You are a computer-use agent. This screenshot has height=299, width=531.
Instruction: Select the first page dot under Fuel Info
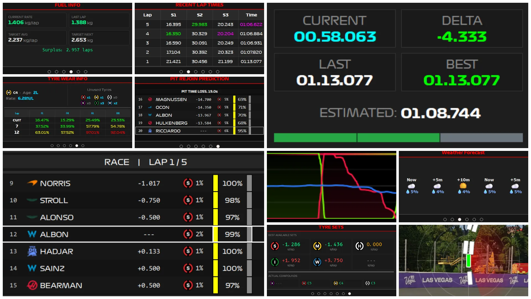pos(49,72)
